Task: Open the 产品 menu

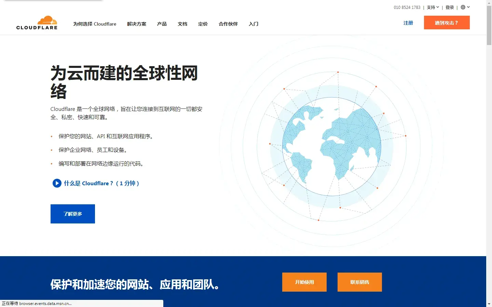Action: [x=162, y=24]
